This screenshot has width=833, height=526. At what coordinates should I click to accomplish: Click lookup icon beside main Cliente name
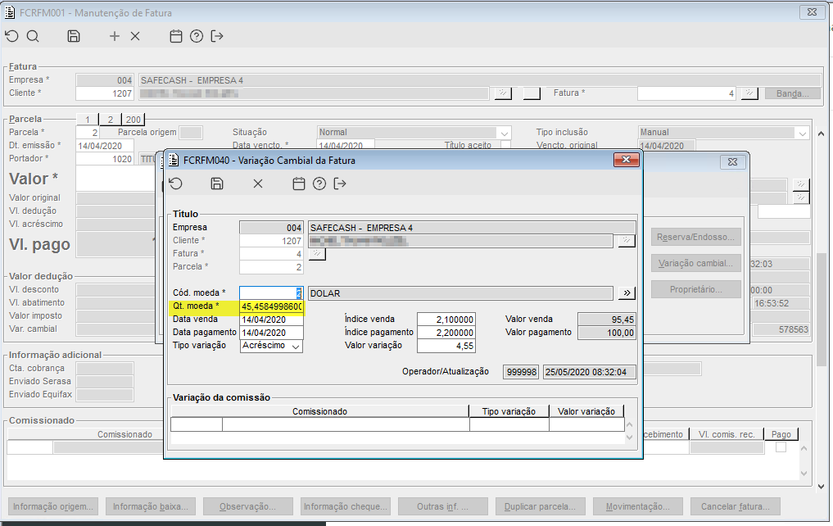[x=503, y=93]
